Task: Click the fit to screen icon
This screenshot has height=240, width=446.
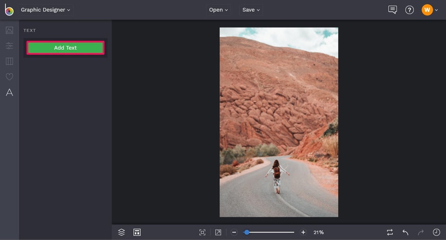Action: [202, 232]
